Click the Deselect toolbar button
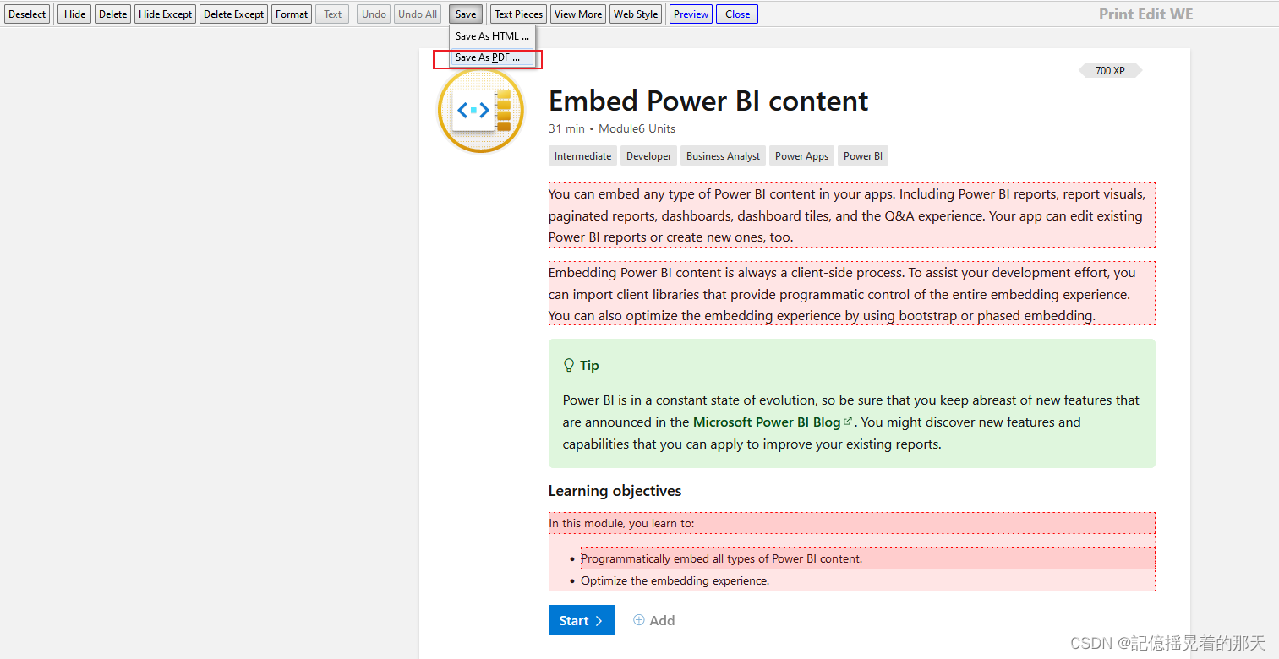Viewport: 1279px width, 659px height. coord(28,14)
